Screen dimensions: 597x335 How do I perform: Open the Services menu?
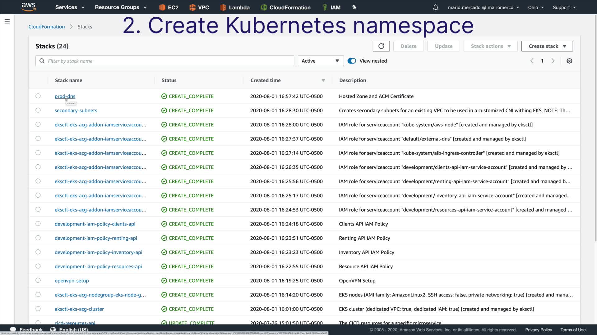coord(70,7)
